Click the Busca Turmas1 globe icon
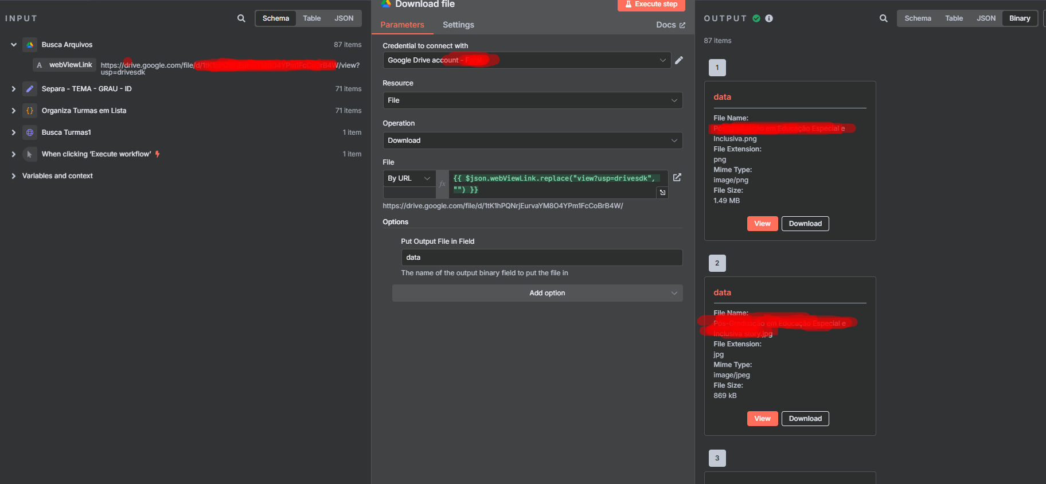Viewport: 1046px width, 484px height. point(30,132)
